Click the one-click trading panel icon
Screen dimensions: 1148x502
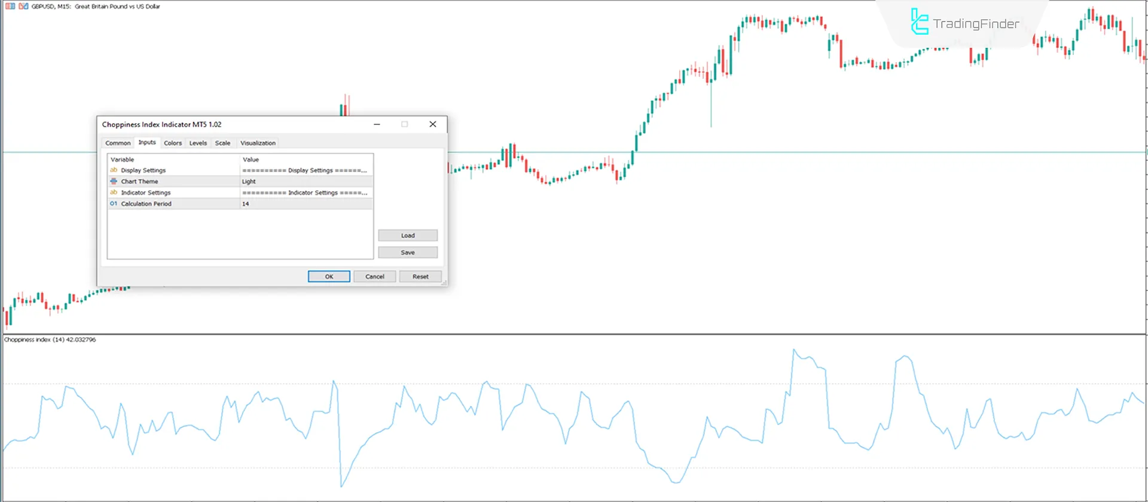tap(10, 6)
